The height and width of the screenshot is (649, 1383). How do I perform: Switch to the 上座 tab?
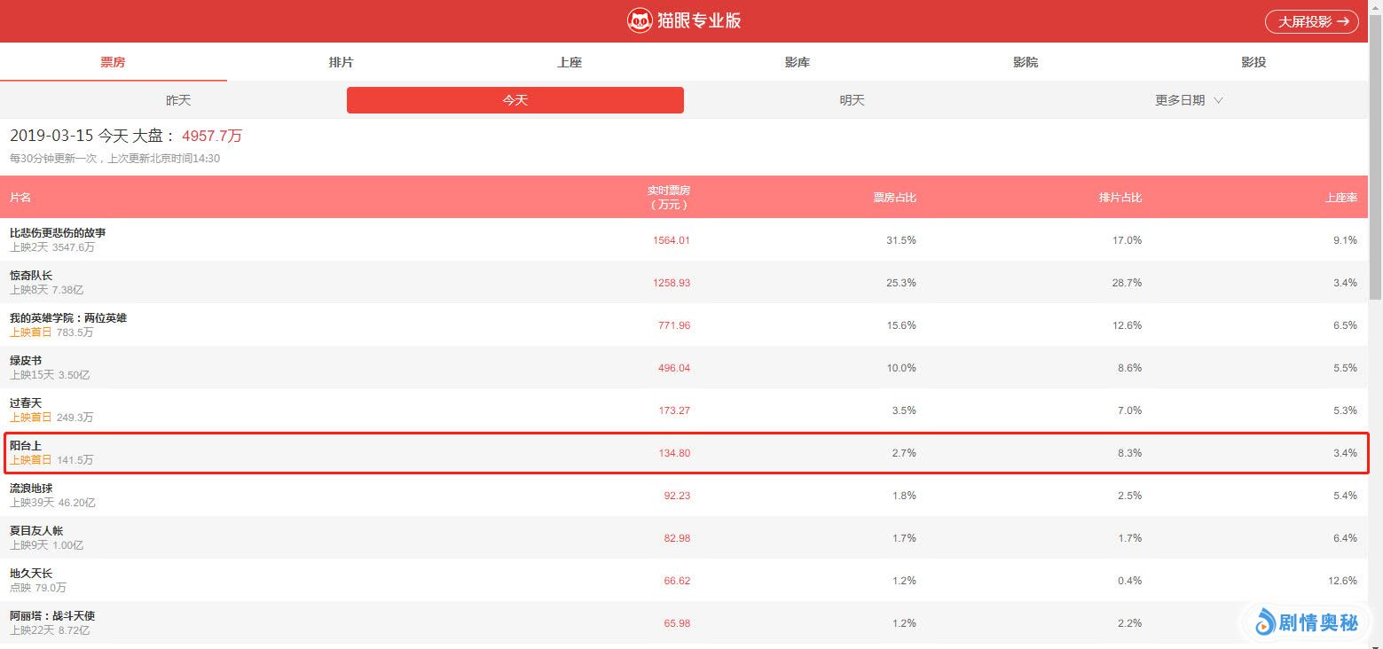(x=569, y=62)
